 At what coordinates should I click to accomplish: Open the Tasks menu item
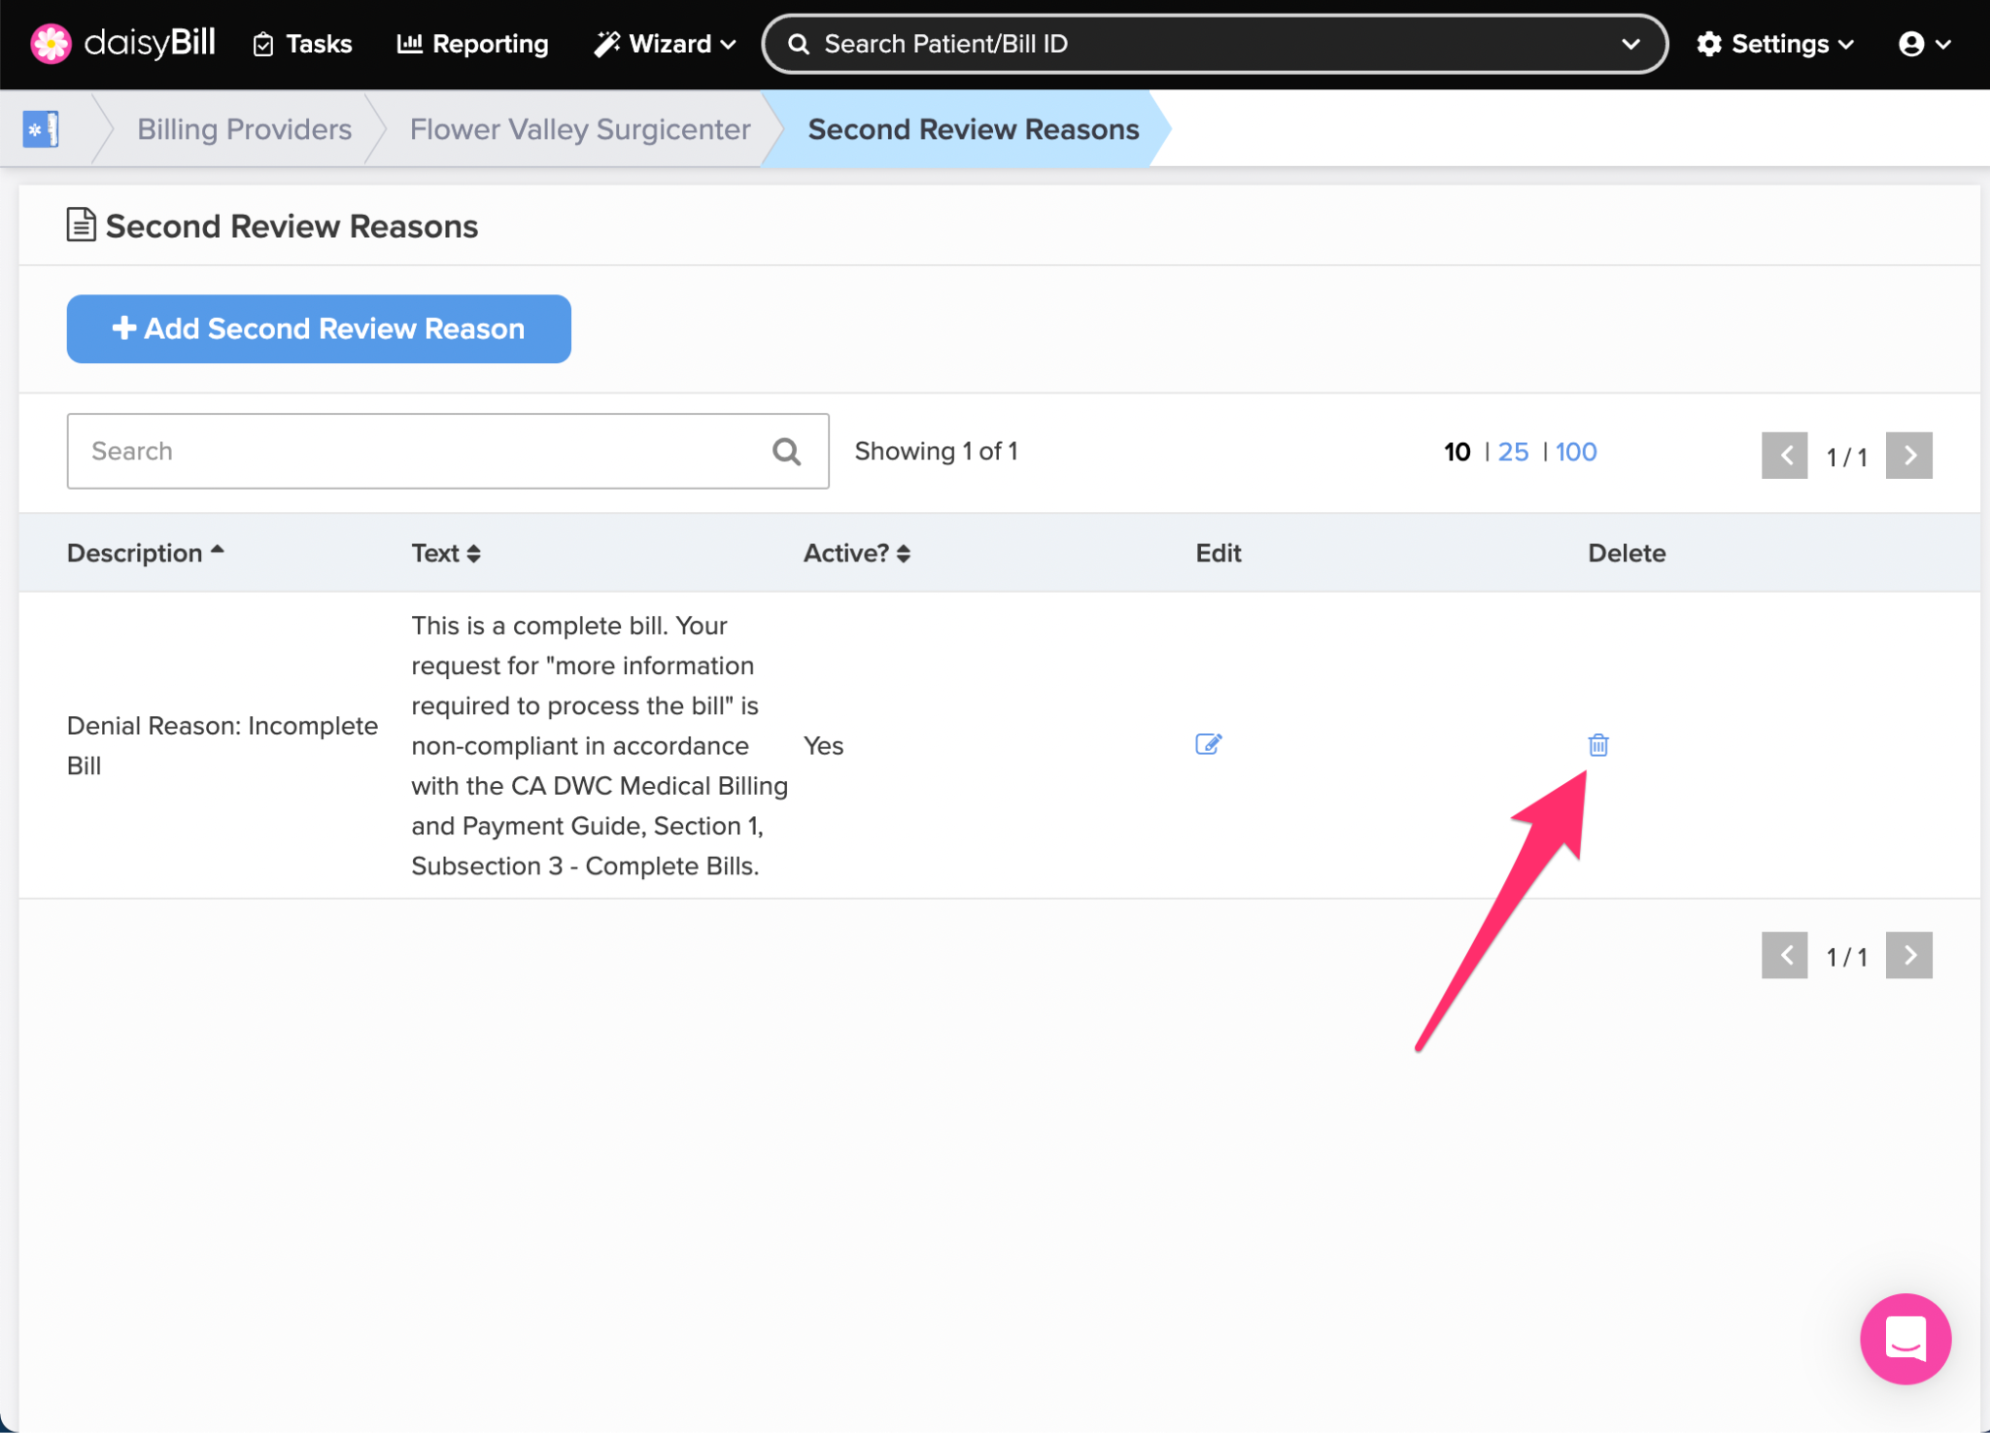(x=302, y=44)
